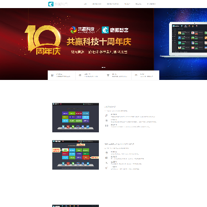Open the first product screenshot with colored tiles
The height and width of the screenshot is (207, 207).
pyautogui.click(x=75, y=117)
